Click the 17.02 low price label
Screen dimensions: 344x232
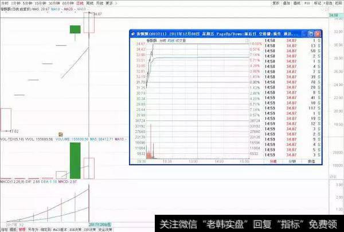pyautogui.click(x=14, y=132)
